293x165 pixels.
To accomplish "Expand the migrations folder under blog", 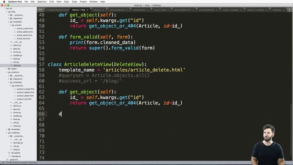I will pos(8,18).
